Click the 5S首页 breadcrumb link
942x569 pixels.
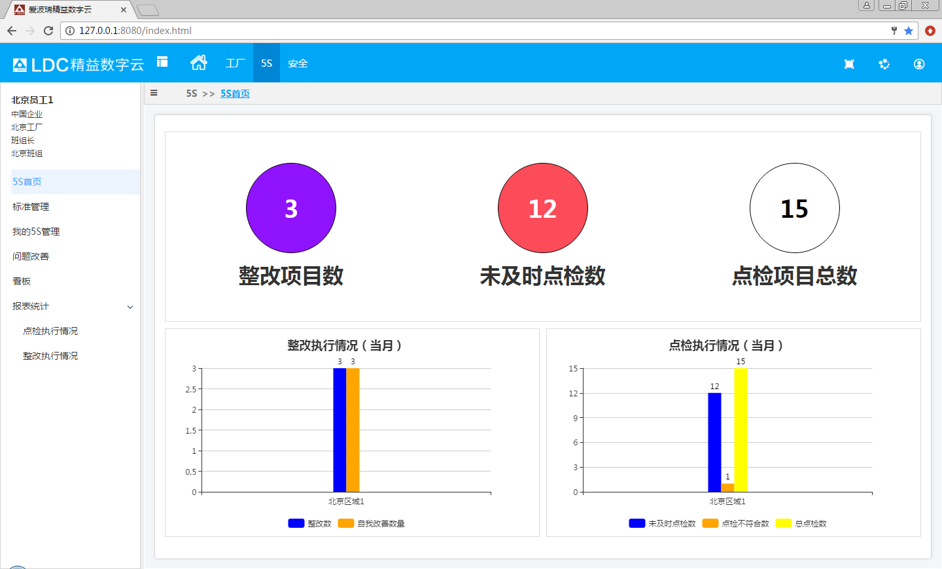pos(235,94)
